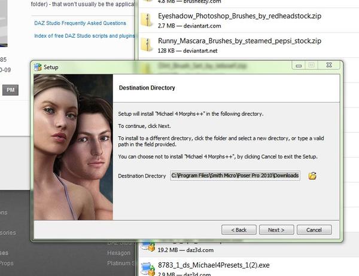This screenshot has width=359, height=276.
Task: Click the Destination Directory heading in Setup
Action: [x=147, y=88]
